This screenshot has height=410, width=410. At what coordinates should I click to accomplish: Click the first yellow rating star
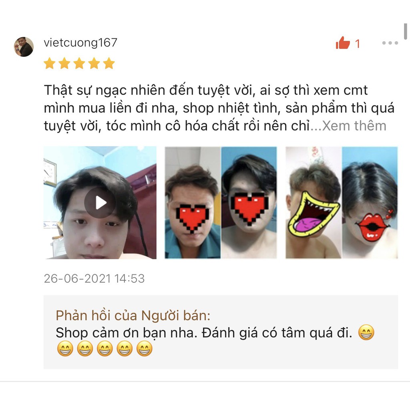[x=49, y=63]
